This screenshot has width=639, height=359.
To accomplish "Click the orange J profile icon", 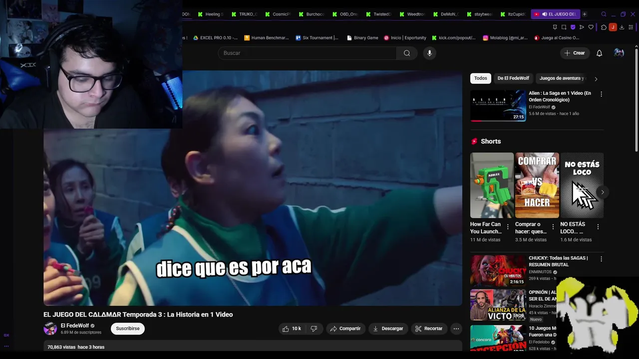I will coord(613,27).
